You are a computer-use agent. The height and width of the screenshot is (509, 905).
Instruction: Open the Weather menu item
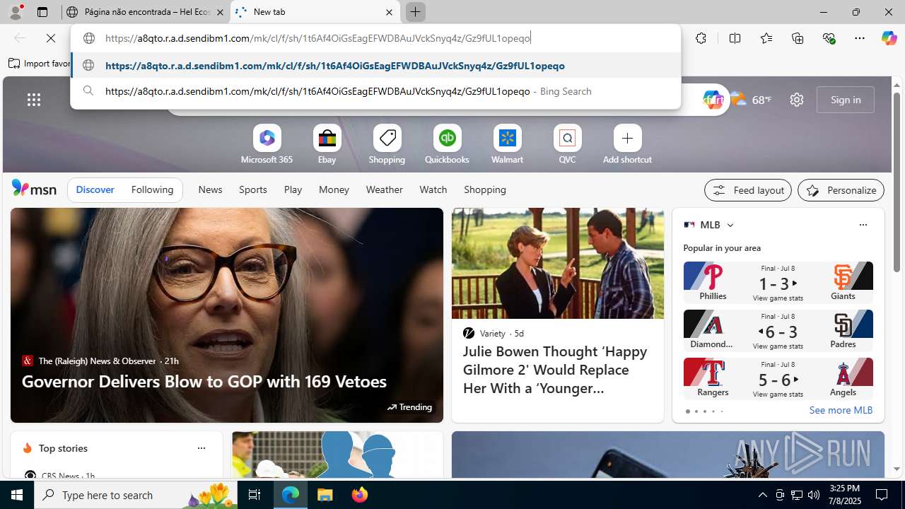pyautogui.click(x=384, y=189)
